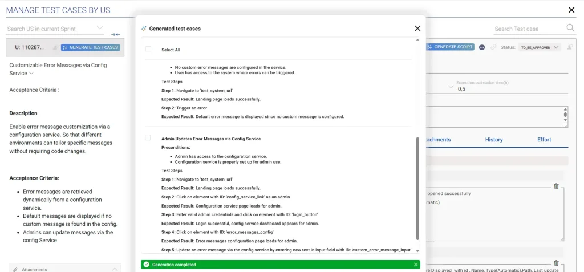Click the description textarea scroll-down arrow
Viewport: 584px width, 272px height.
[565, 120]
